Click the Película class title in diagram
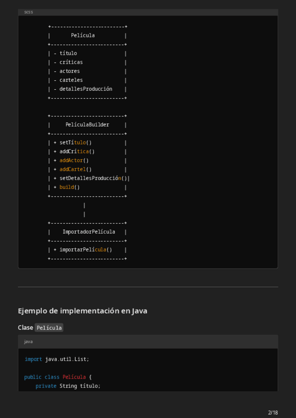The height and width of the screenshot is (418, 296). 83,35
